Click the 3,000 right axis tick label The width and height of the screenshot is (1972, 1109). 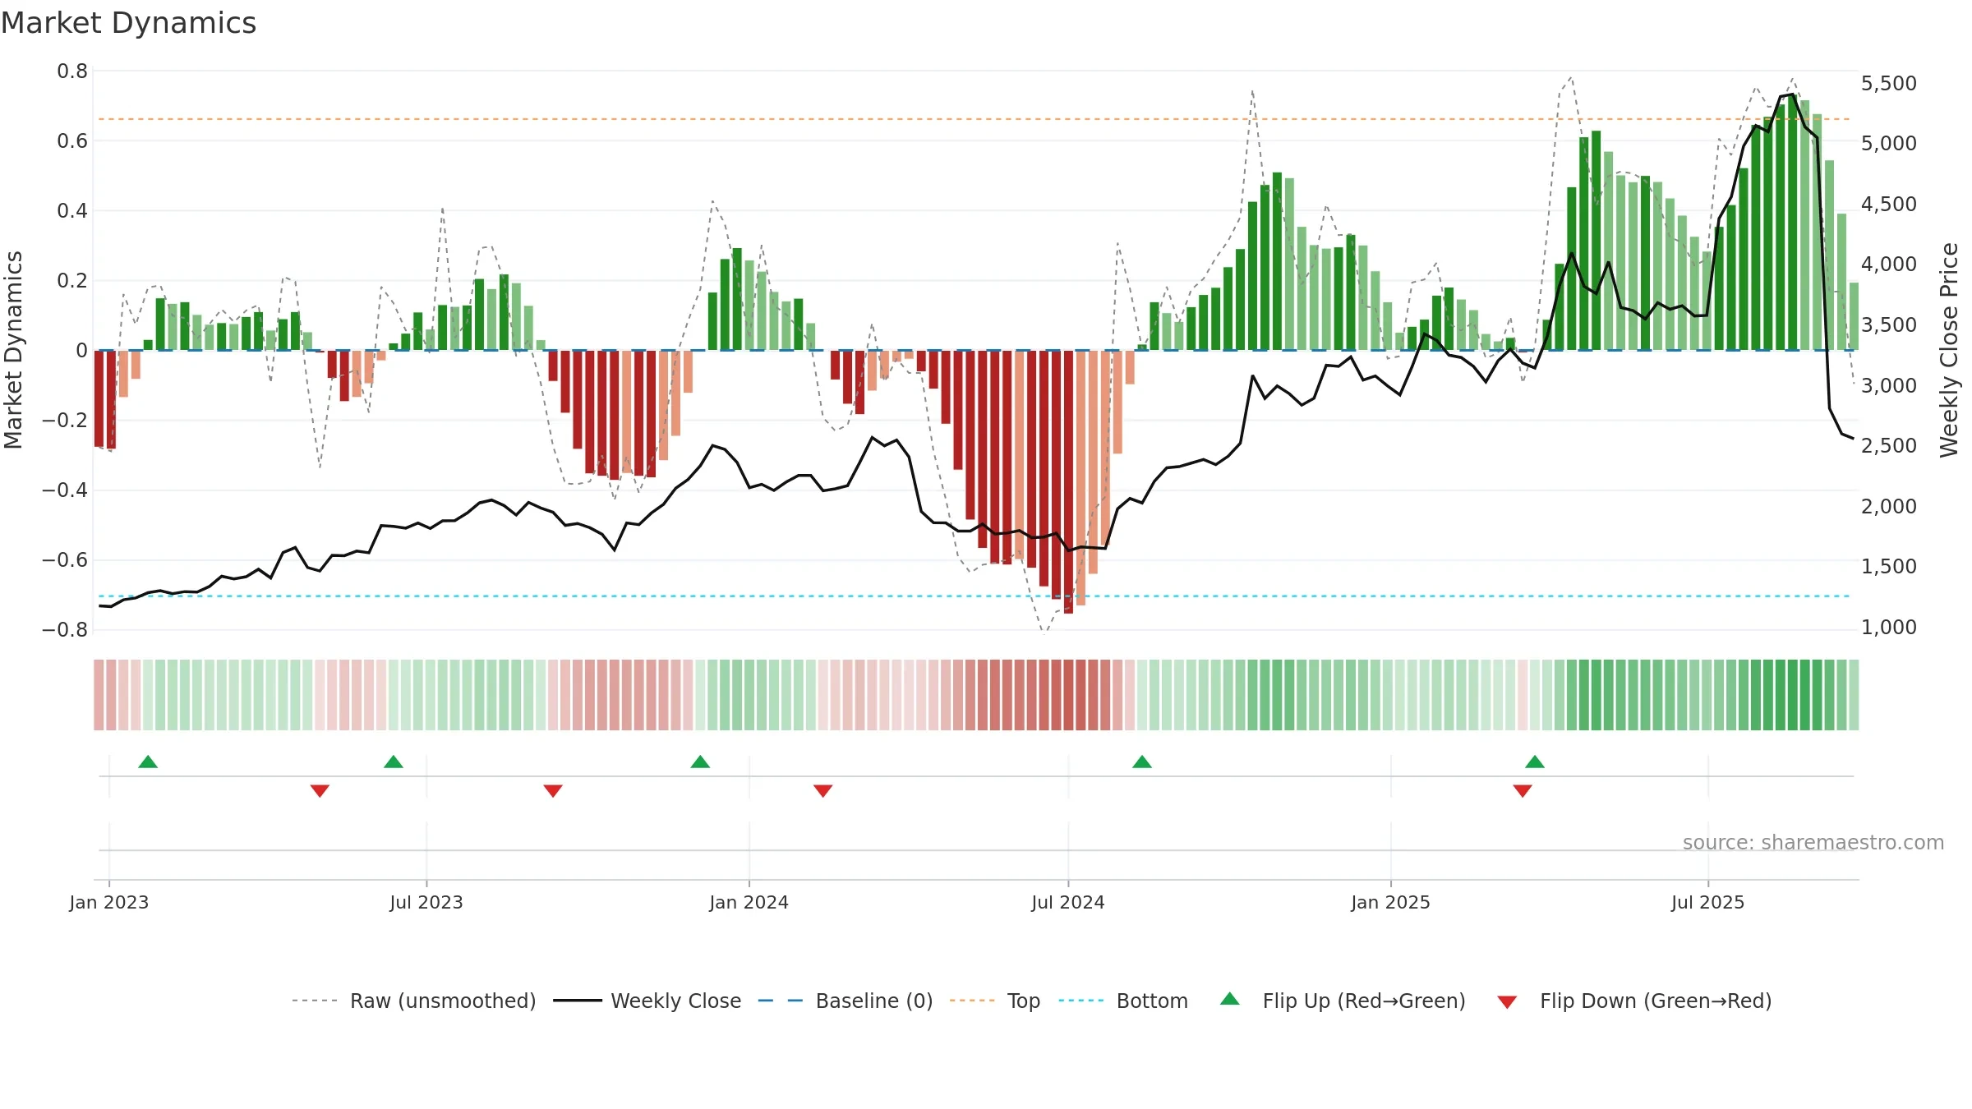coord(1889,385)
